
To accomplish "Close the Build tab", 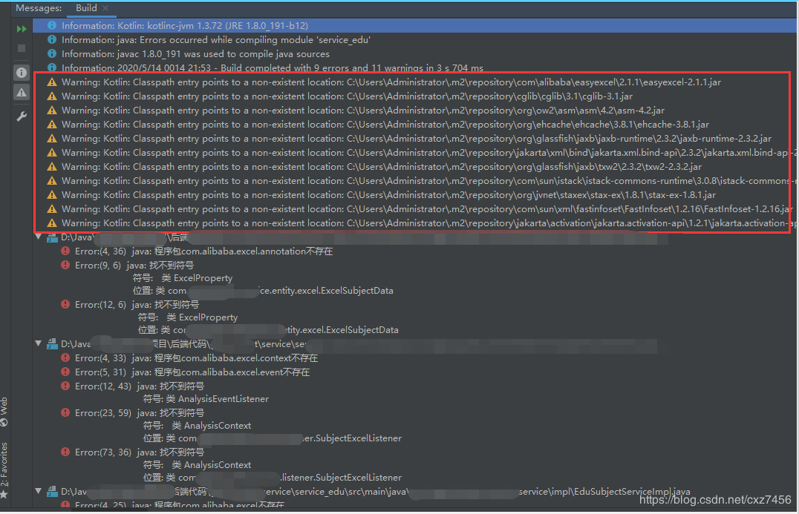I will (x=105, y=8).
